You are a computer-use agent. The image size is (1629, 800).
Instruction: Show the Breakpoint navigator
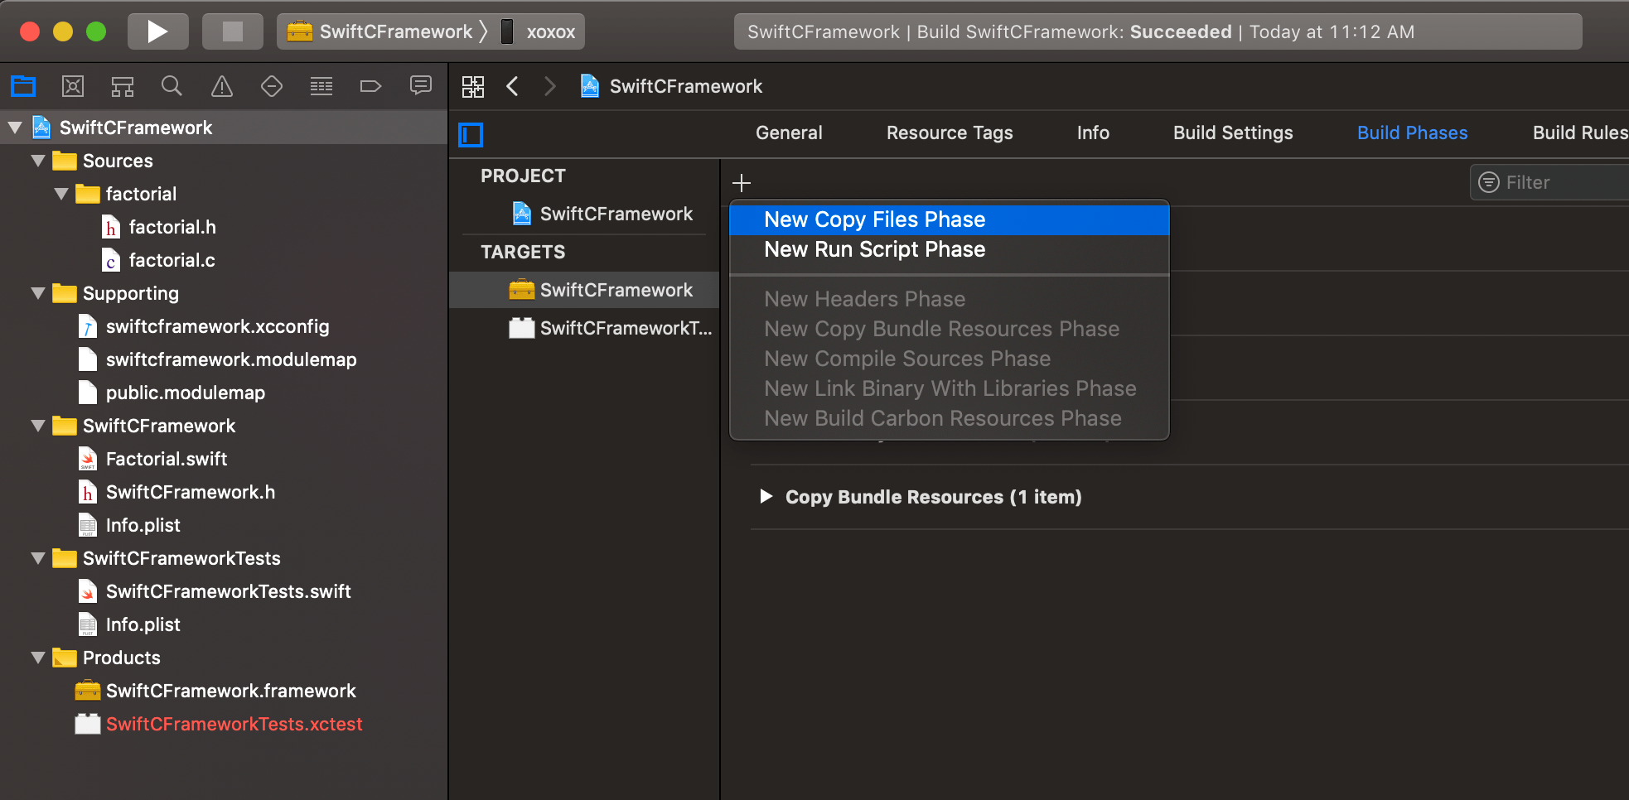point(370,86)
